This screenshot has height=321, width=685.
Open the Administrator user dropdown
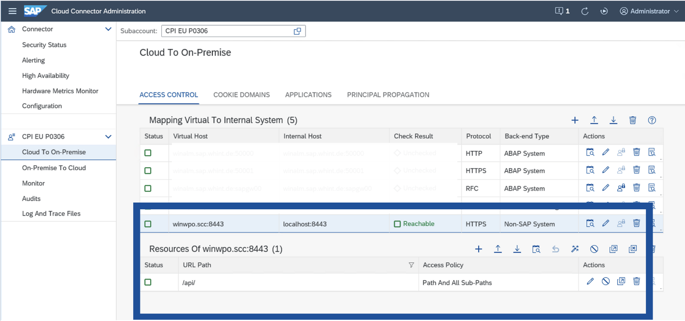[x=649, y=11]
